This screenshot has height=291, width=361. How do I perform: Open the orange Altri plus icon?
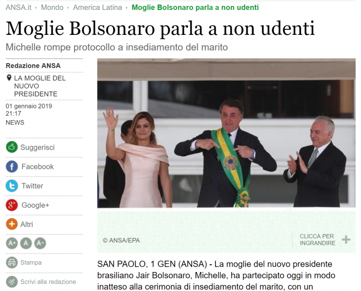click(x=12, y=224)
